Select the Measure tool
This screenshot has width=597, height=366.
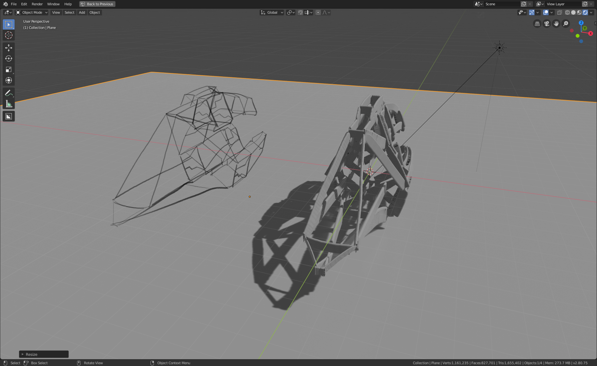click(8, 104)
